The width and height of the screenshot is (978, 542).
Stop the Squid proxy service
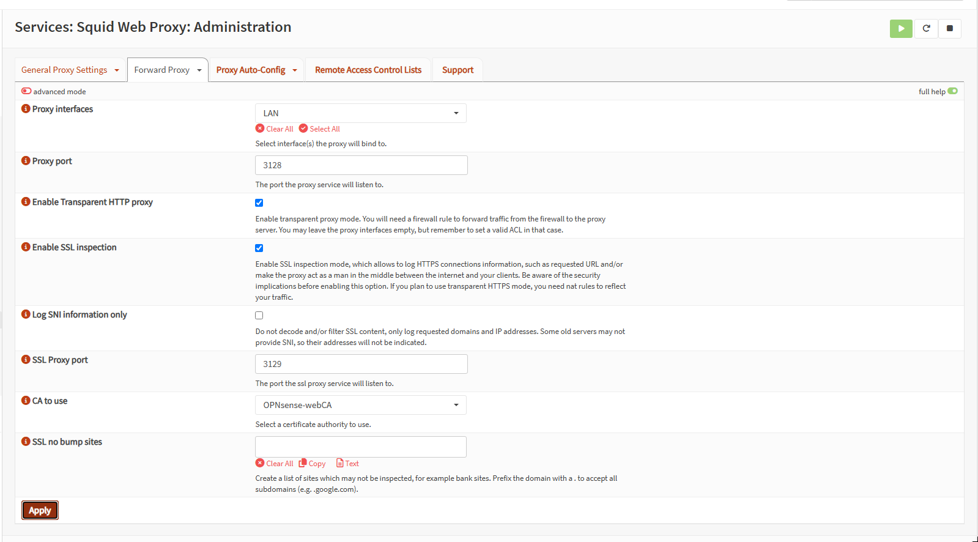(949, 28)
